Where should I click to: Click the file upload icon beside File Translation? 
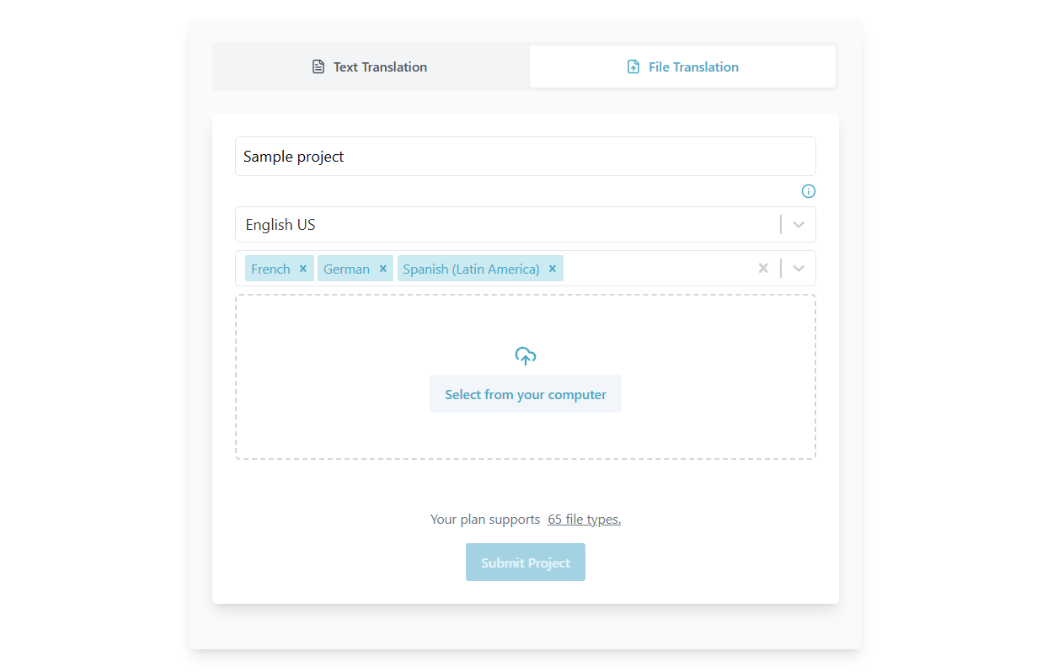[x=633, y=66]
